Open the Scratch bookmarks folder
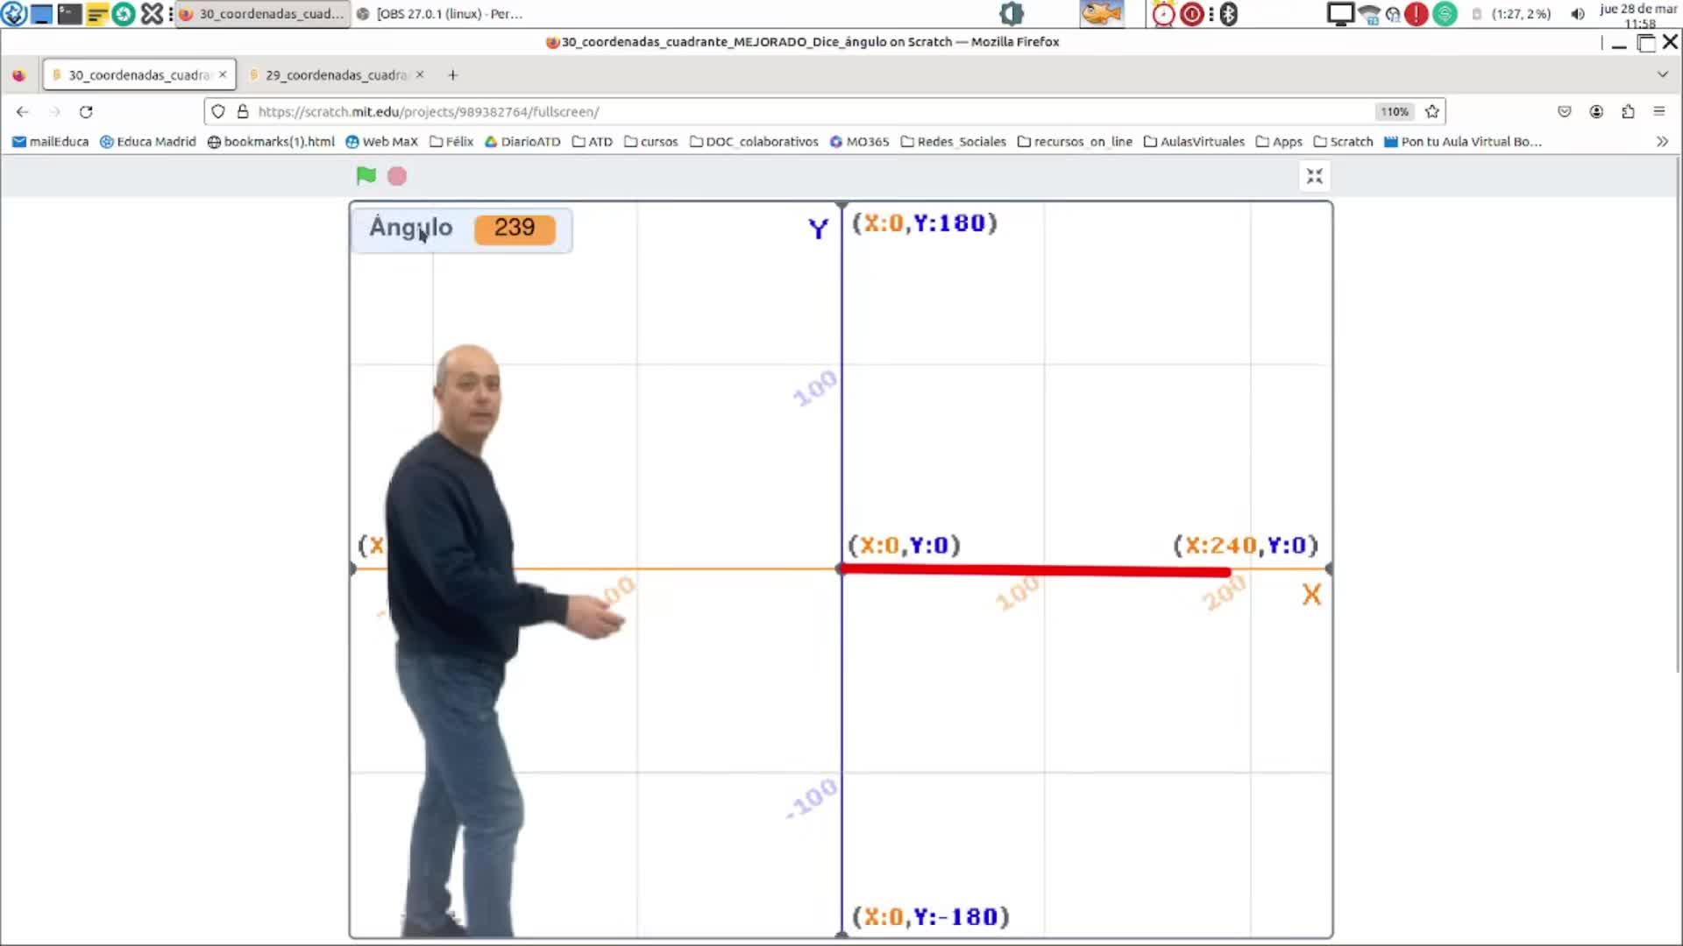This screenshot has width=1683, height=946. click(x=1343, y=141)
